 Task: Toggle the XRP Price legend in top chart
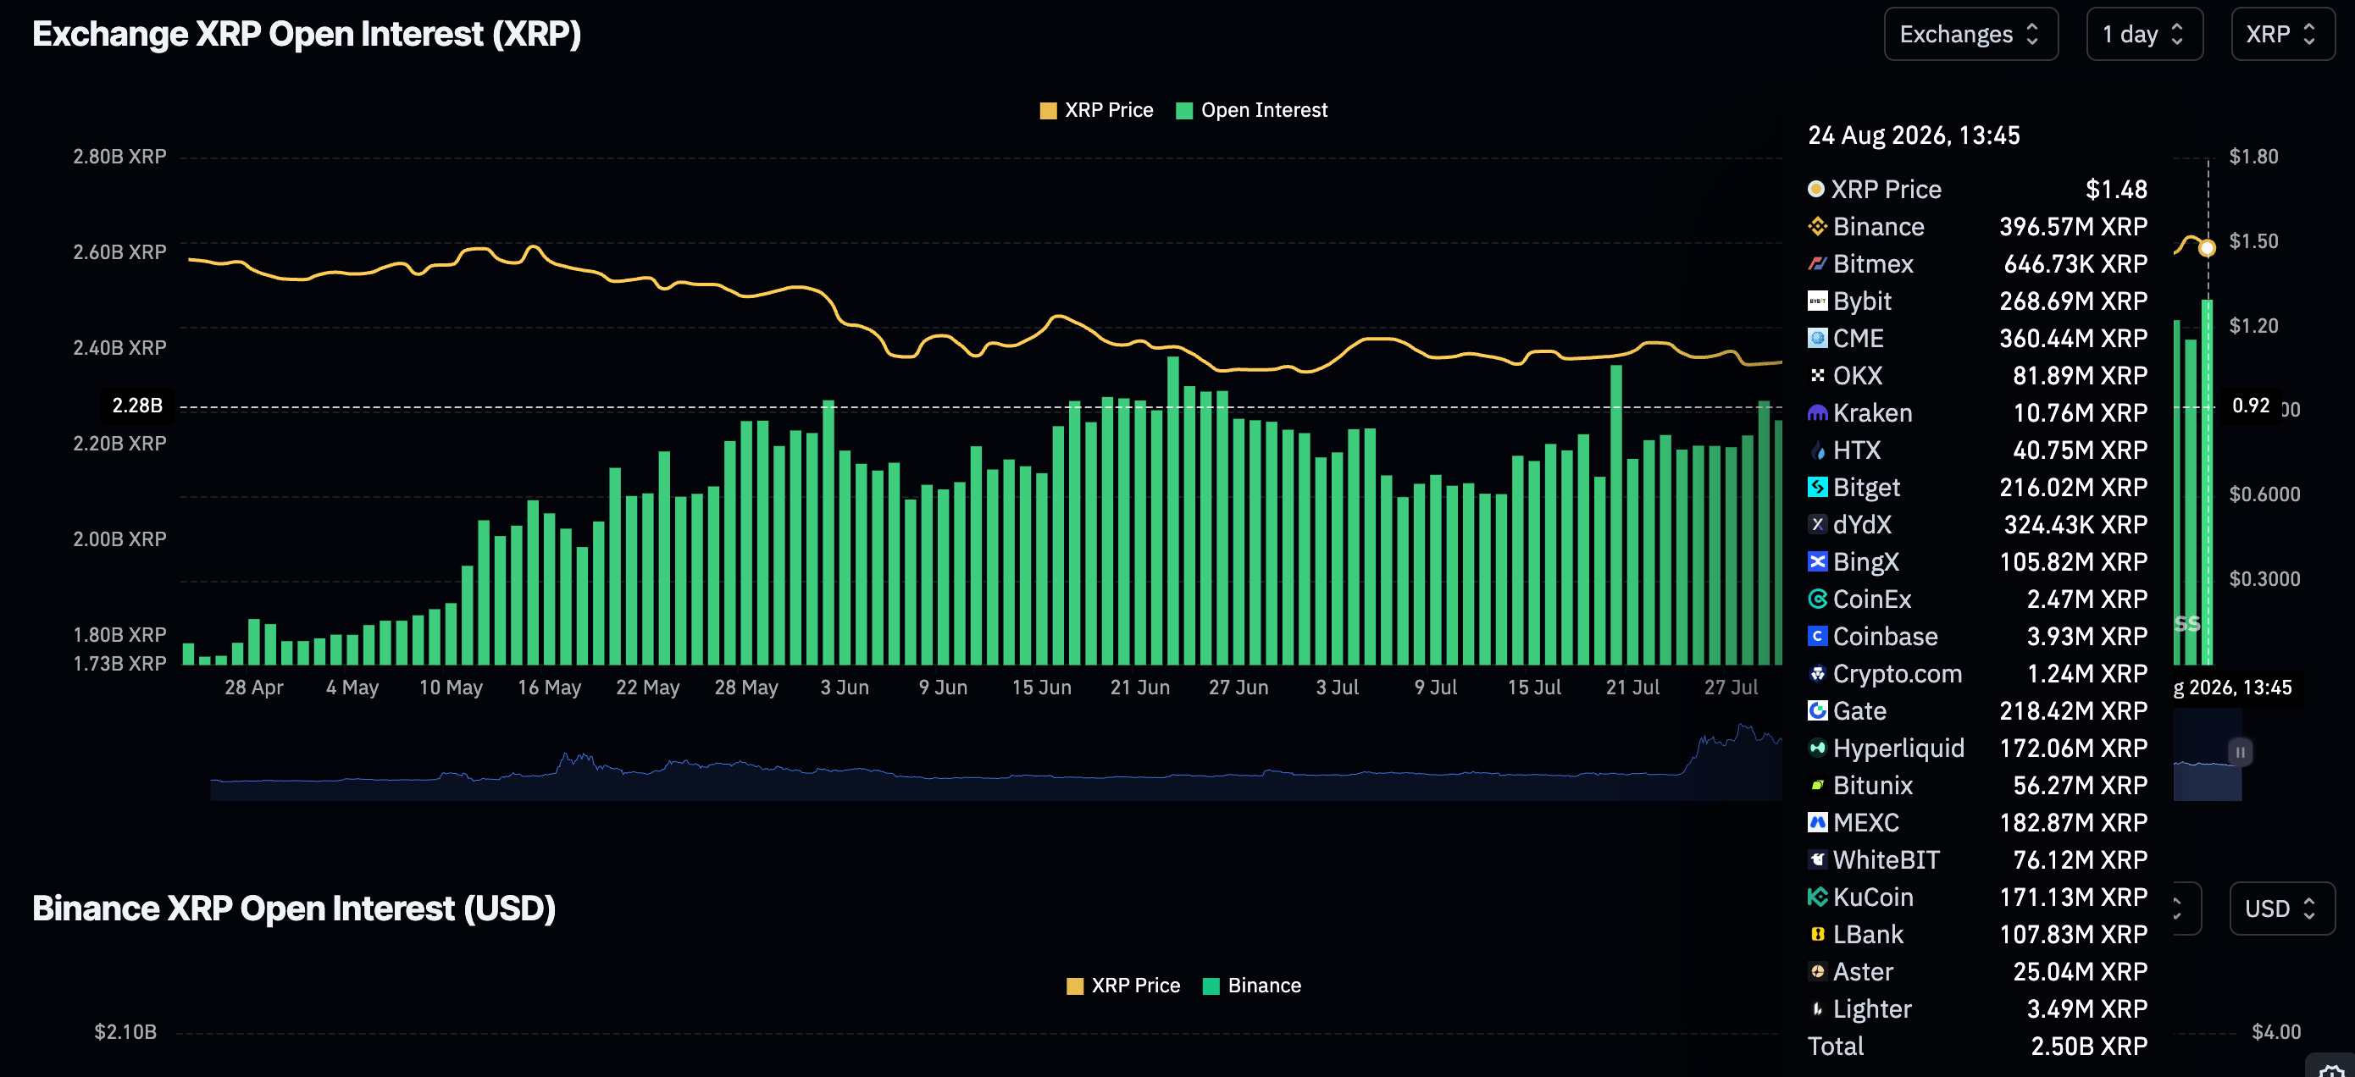[1096, 111]
